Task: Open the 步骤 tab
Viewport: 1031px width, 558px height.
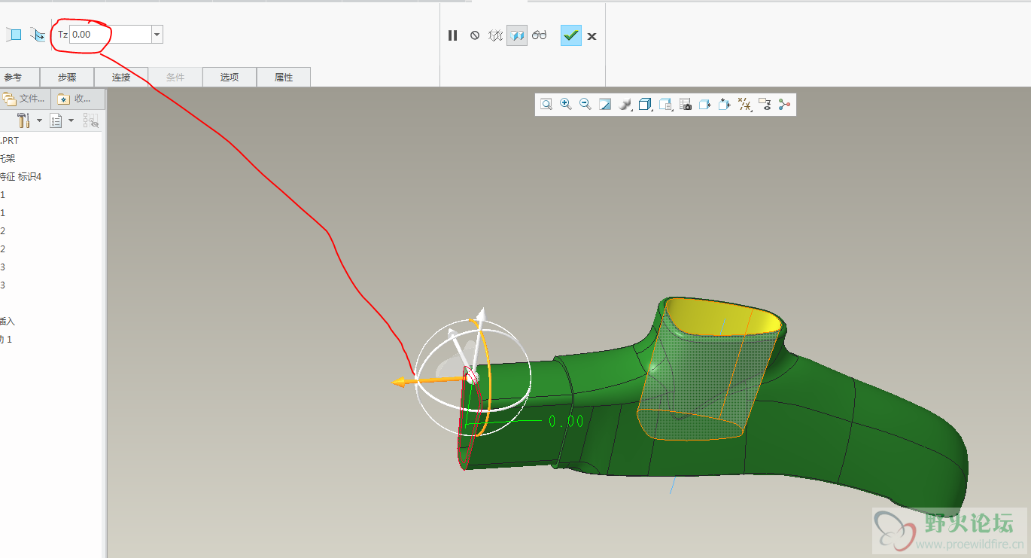Action: (67, 77)
